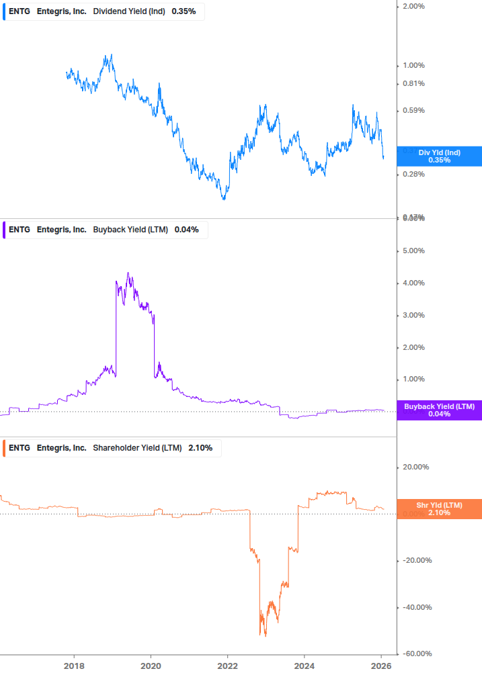Click the 2026 label on the time axis
Screen dimensions: 482x675
point(381,666)
